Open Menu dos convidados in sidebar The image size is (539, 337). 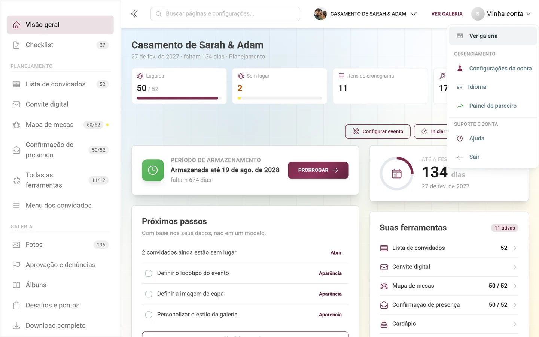click(60, 206)
